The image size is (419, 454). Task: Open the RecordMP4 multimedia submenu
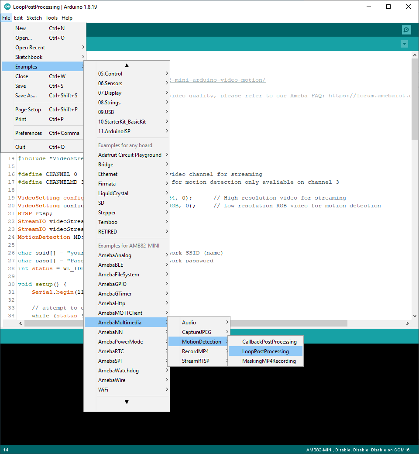pyautogui.click(x=199, y=351)
